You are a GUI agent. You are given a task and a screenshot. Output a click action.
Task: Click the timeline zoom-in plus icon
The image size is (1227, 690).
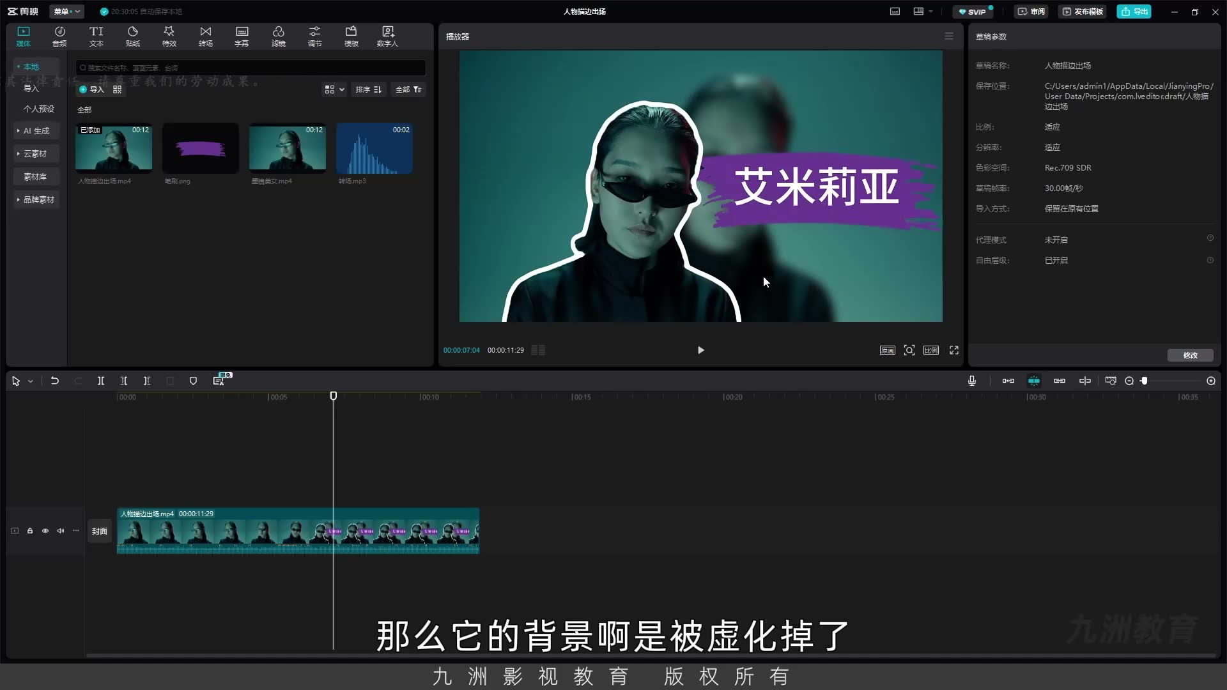[x=1211, y=381]
